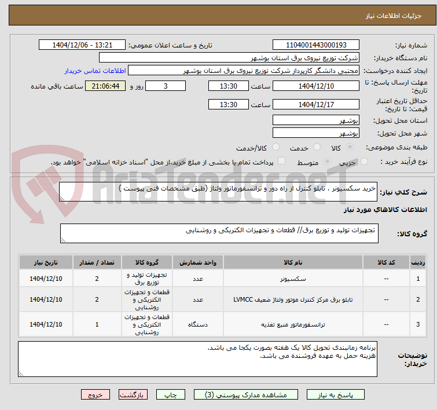Screen dimensions: 437x410
Task: Click the remaining time field 21:06:44
Action: (105, 86)
